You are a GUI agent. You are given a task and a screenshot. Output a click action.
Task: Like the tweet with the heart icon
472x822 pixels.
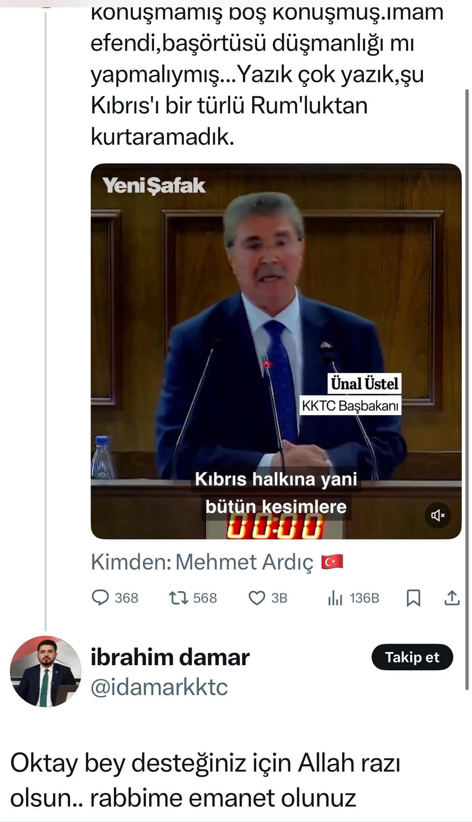point(257,598)
